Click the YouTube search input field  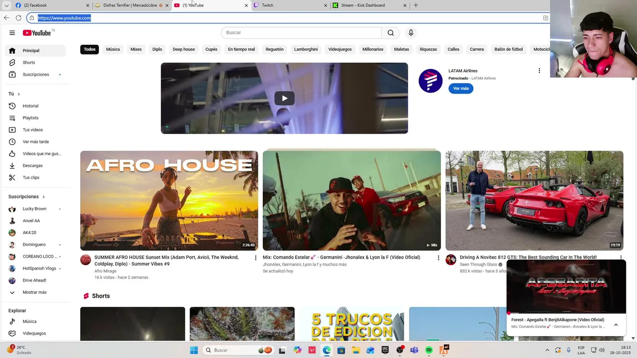point(301,33)
